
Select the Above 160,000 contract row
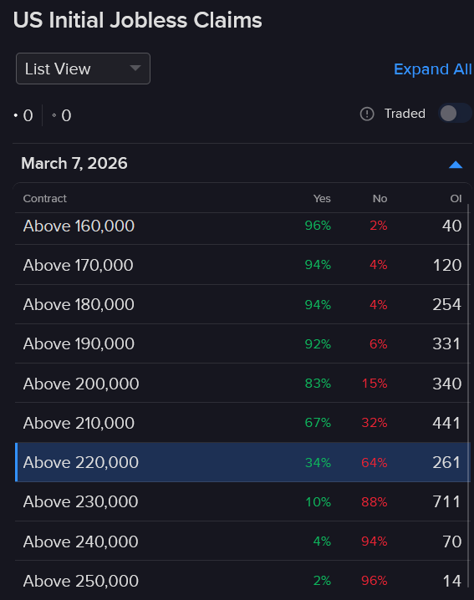point(242,226)
